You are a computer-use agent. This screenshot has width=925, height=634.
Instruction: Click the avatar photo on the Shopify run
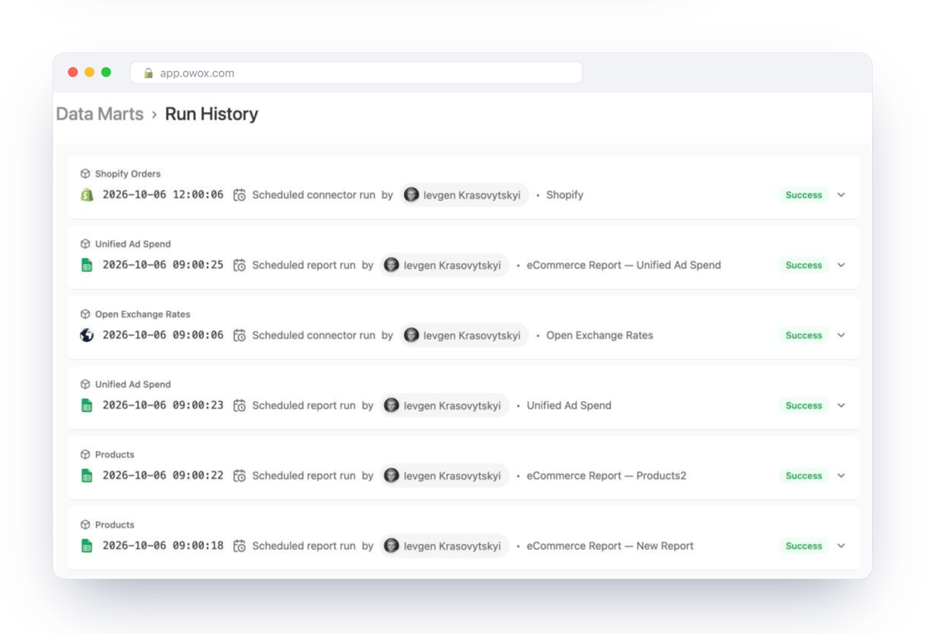[411, 195]
